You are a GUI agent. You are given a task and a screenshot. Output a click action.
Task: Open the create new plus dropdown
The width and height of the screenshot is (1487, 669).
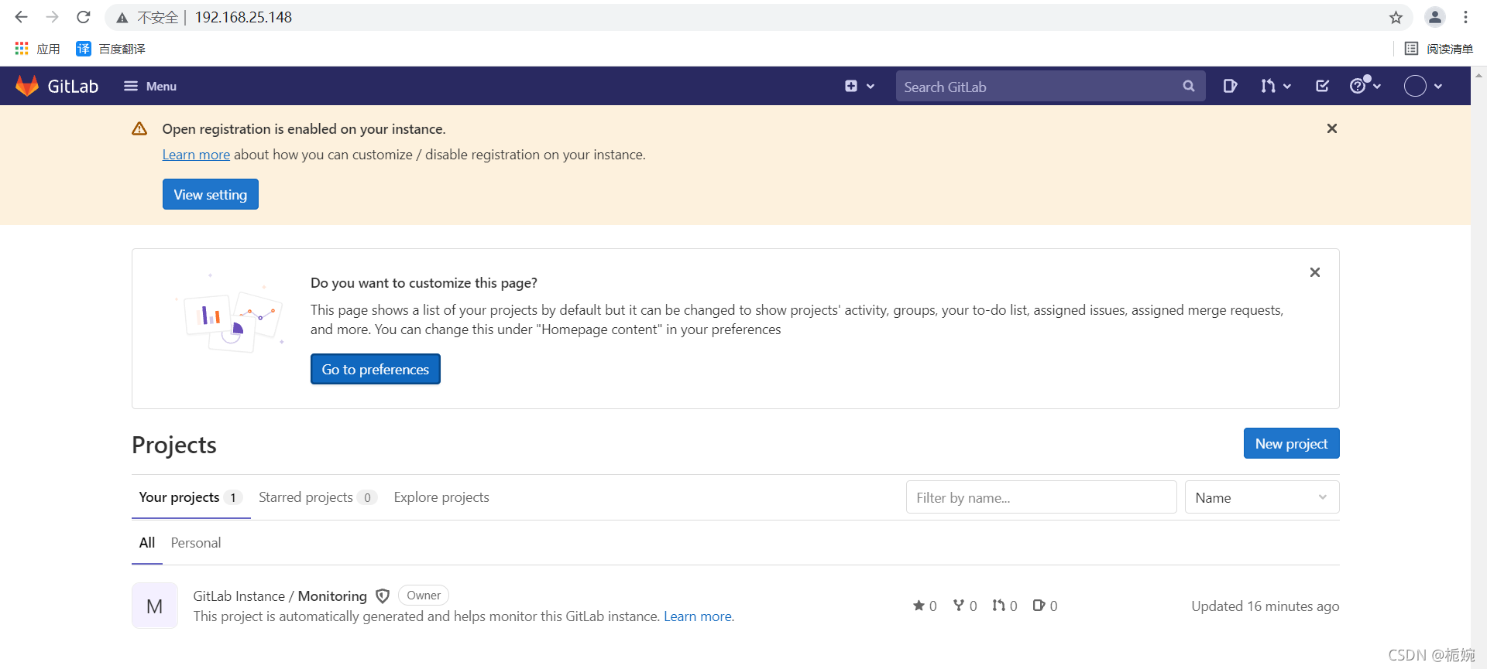(x=860, y=86)
